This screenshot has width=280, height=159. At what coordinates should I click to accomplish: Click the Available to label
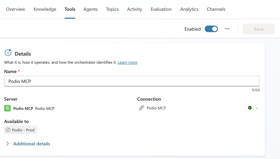[x=17, y=121]
